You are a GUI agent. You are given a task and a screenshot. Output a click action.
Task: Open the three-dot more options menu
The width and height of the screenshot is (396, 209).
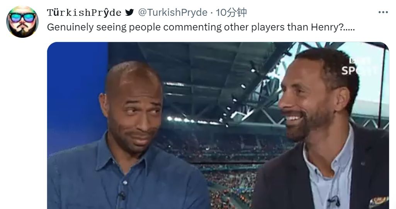(x=383, y=12)
